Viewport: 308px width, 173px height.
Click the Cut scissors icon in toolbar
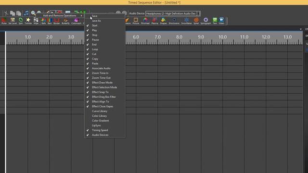pyautogui.click(x=6, y=13)
